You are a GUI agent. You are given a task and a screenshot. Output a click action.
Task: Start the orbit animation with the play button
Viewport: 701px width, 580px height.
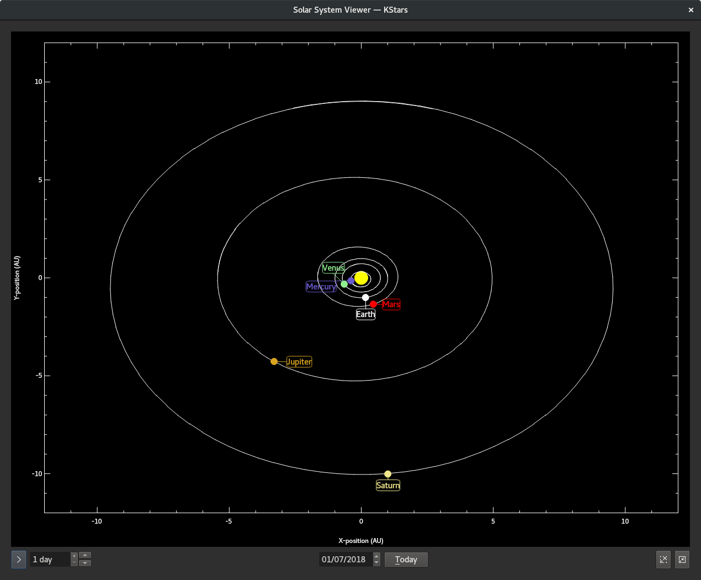coord(19,560)
